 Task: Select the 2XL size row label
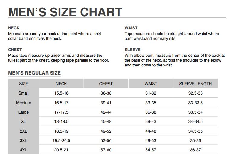coord(23,131)
